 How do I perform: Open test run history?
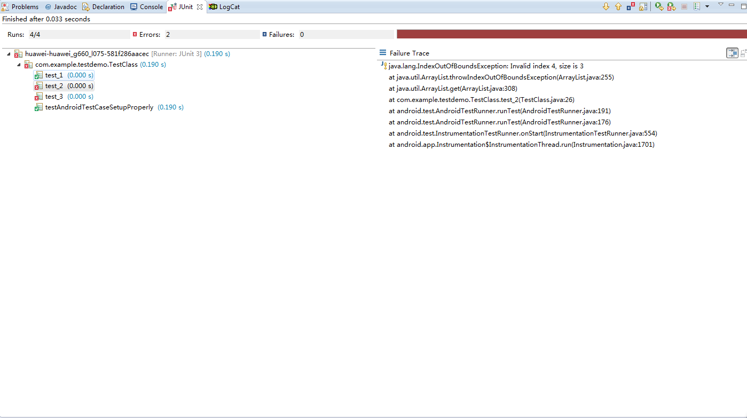pos(697,6)
